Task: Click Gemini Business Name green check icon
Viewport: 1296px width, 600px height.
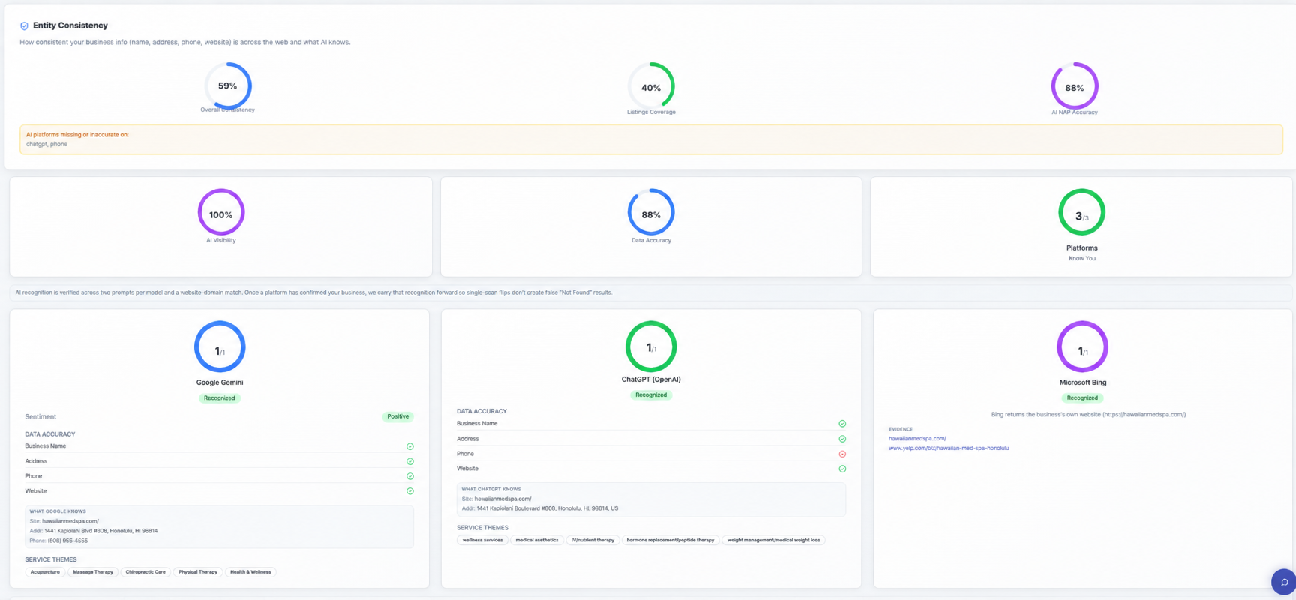Action: pos(410,446)
